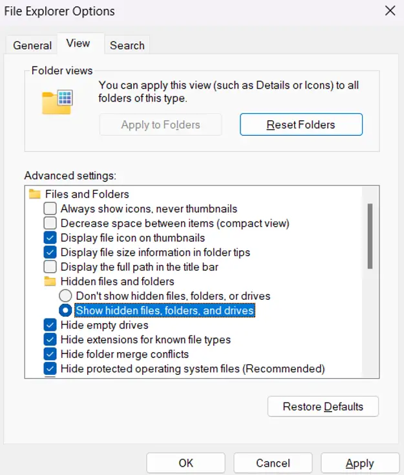The height and width of the screenshot is (475, 404).
Task: Uncheck Display file icon on thumbnails
Action: click(x=50, y=238)
